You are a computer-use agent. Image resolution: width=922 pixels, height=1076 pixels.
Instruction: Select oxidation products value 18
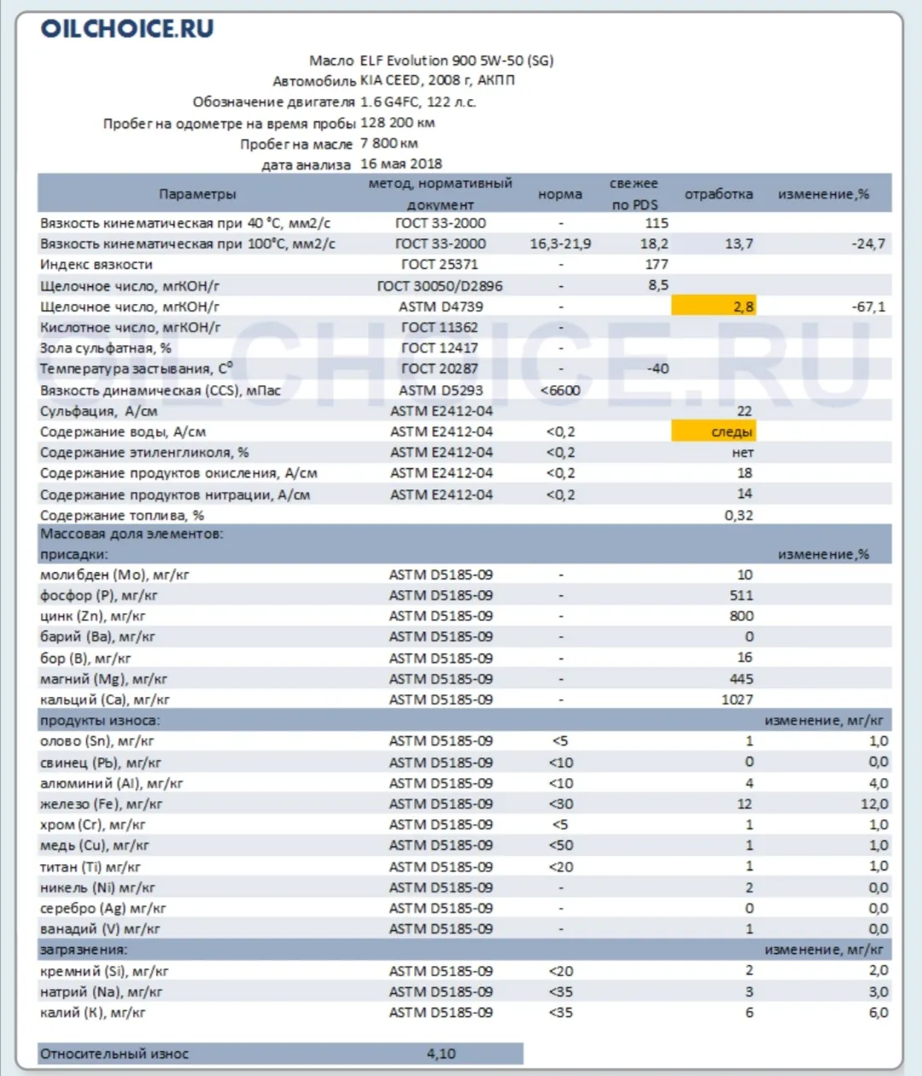tap(745, 472)
